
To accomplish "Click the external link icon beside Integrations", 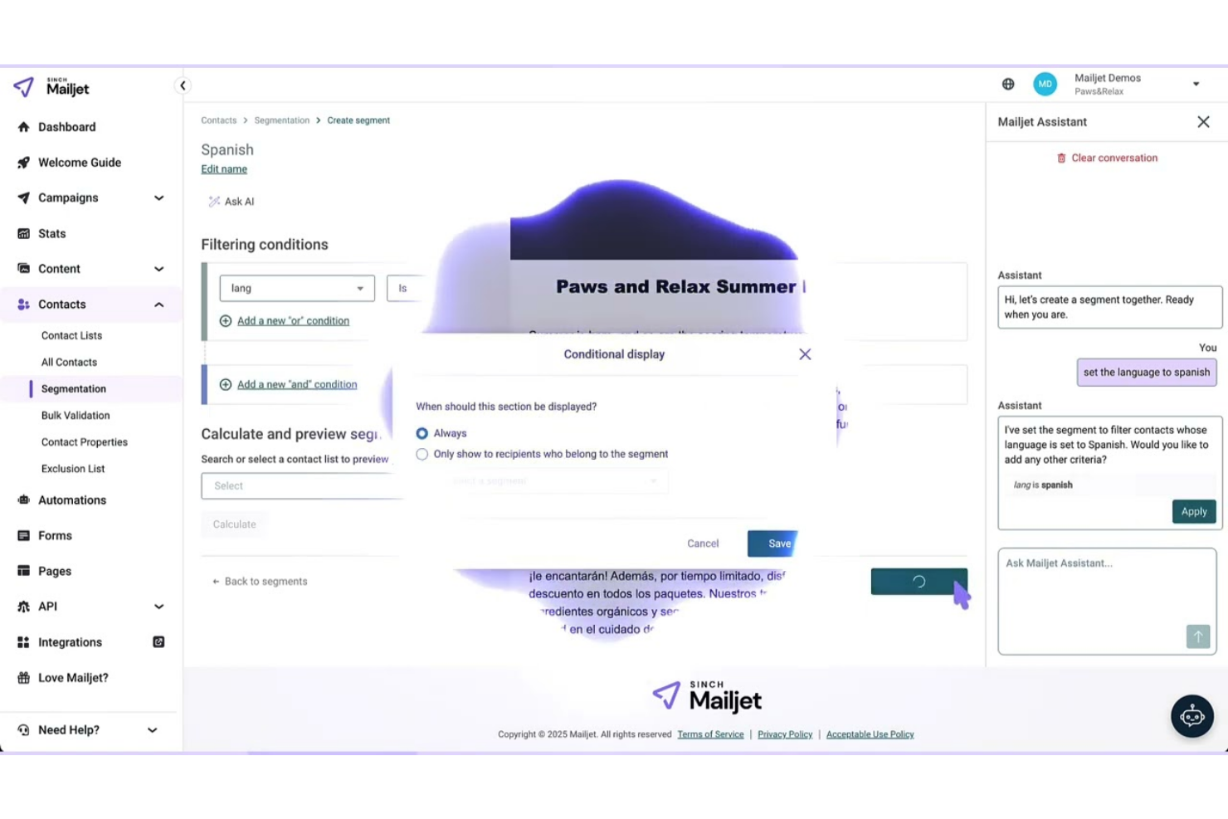I will tap(158, 641).
